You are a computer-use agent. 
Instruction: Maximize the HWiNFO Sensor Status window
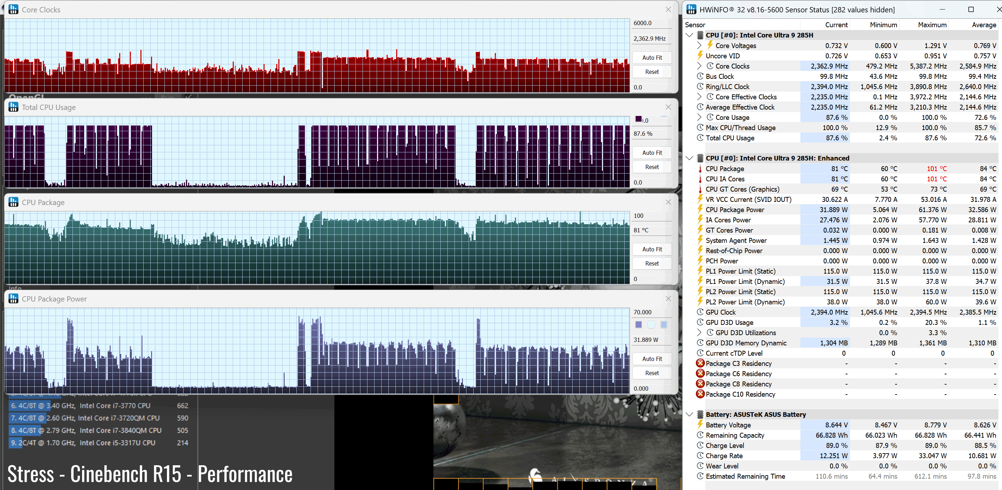pyautogui.click(x=971, y=9)
